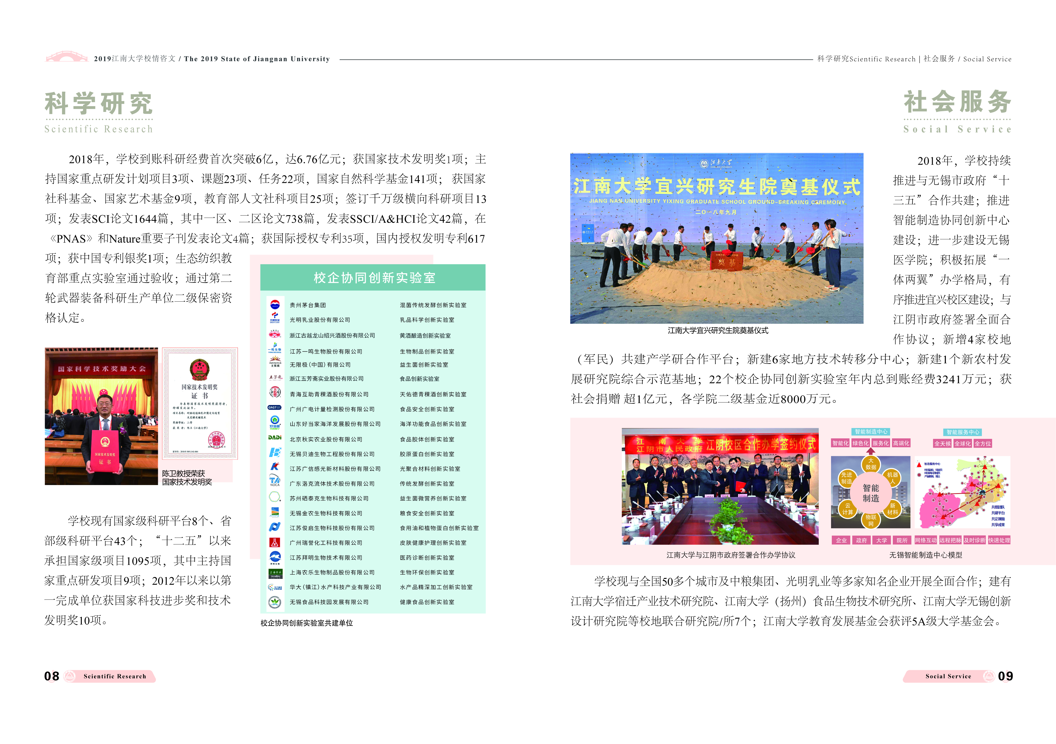The image size is (1056, 744).
Task: Click the DADI logo
Action: coord(275,437)
